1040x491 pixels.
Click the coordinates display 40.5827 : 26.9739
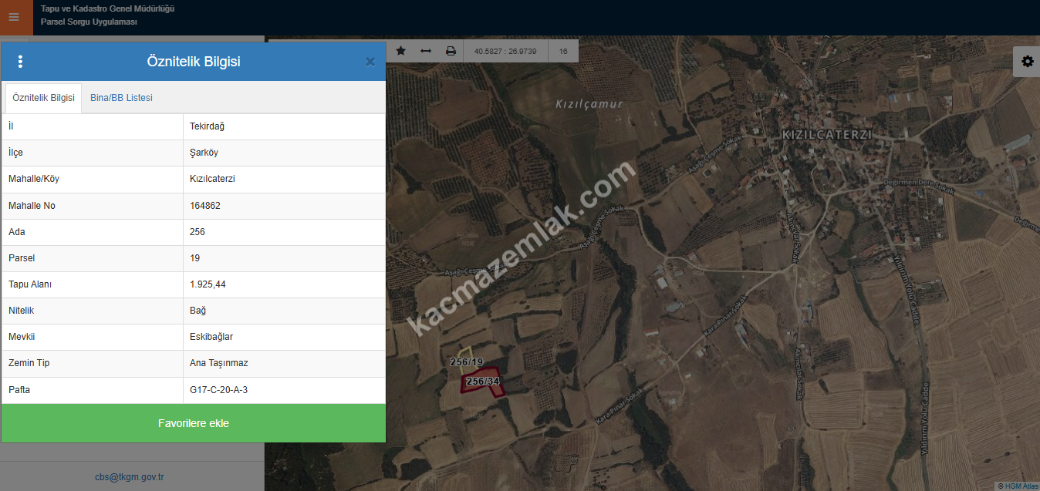(x=505, y=52)
